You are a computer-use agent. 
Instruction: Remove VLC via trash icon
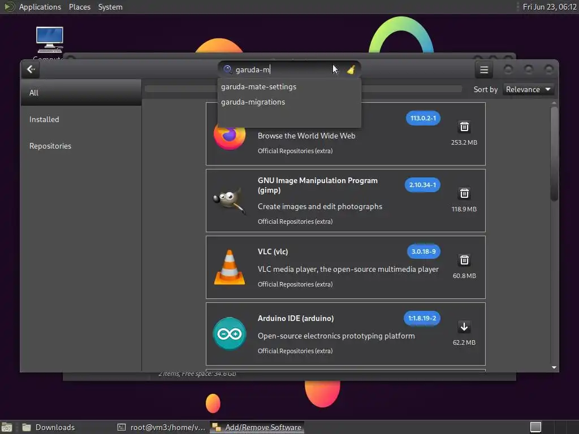pyautogui.click(x=464, y=260)
